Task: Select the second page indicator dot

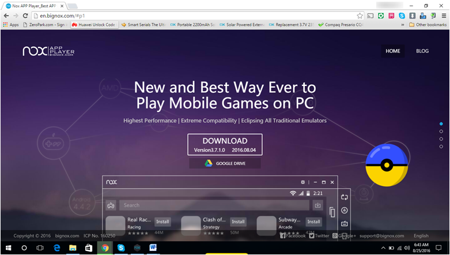Action: pyautogui.click(x=441, y=132)
